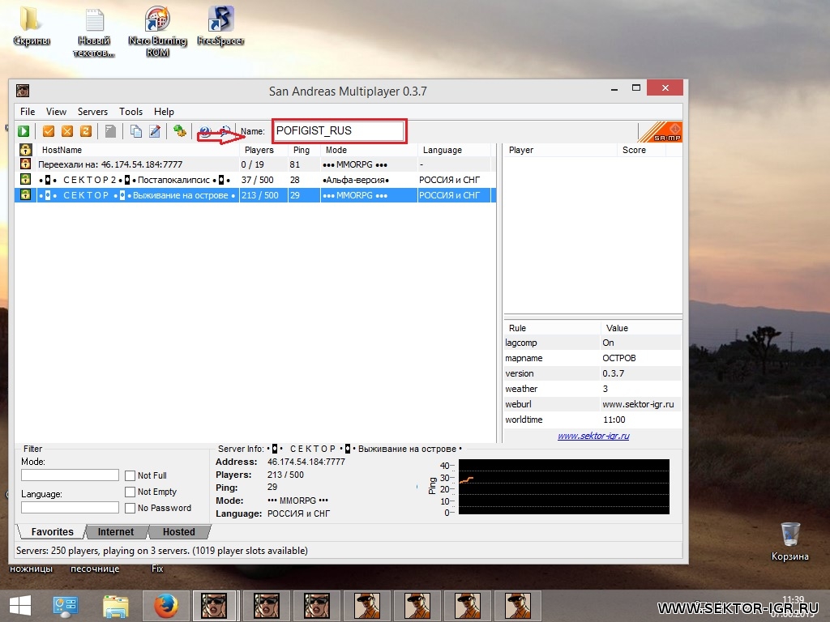Click the lock icon of the Переехали row

click(x=25, y=164)
